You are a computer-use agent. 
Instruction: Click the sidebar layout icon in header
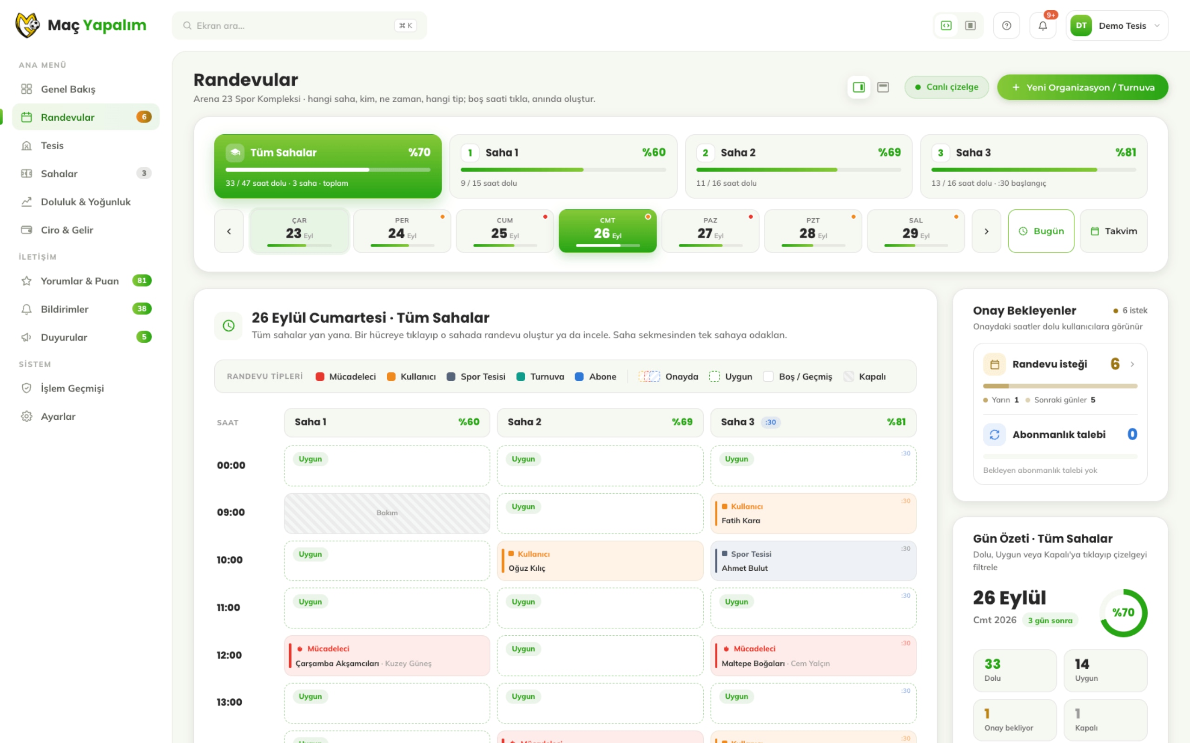pos(970,26)
